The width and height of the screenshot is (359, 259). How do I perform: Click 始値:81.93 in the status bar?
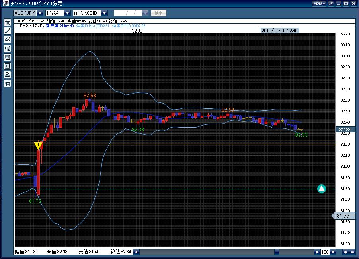(x=25, y=252)
